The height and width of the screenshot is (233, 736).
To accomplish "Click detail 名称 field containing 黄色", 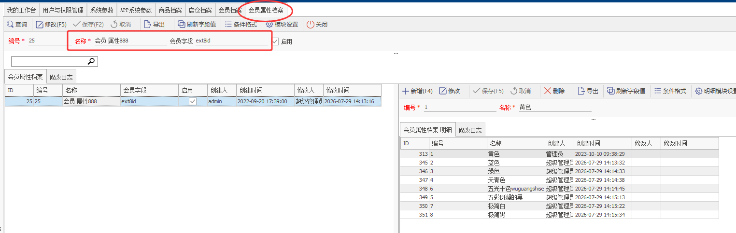I will (554, 108).
